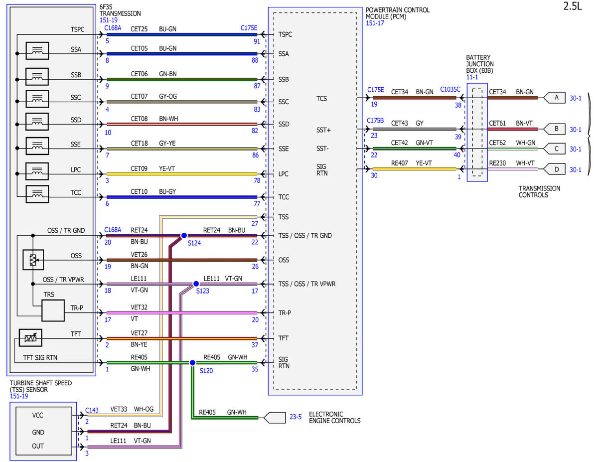
Task: Click the C1035C connector label
Action: point(450,90)
